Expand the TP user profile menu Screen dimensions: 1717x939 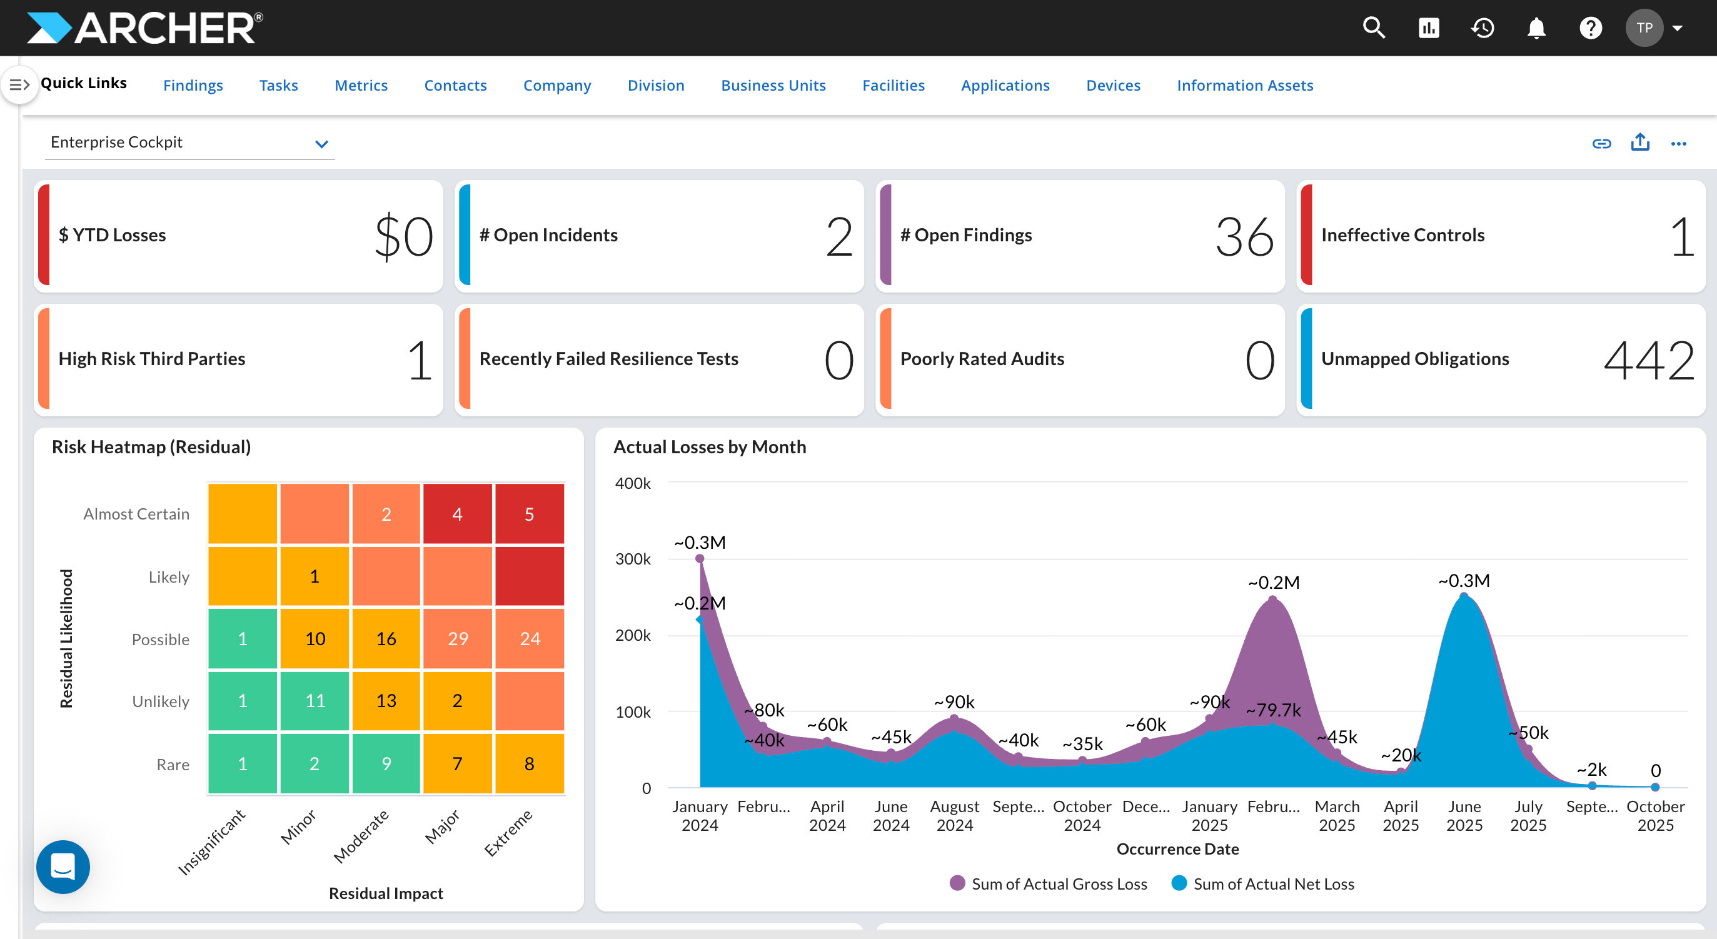coord(1655,28)
